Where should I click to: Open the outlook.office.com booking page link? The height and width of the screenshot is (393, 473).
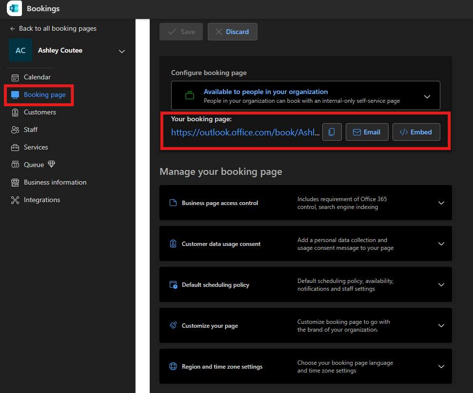tap(245, 132)
